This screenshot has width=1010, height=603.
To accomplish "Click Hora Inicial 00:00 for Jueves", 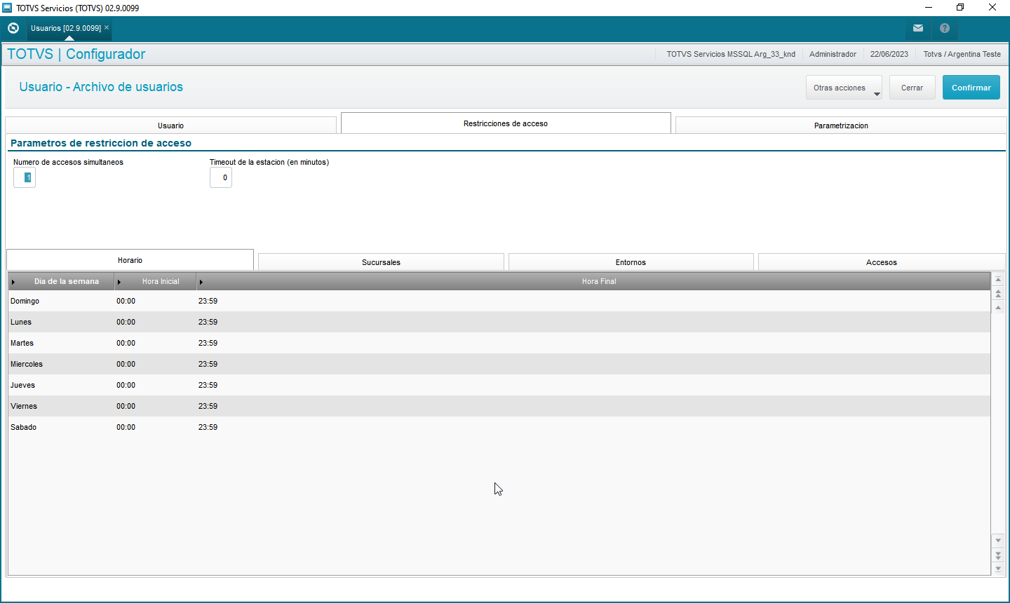I will pyautogui.click(x=126, y=385).
